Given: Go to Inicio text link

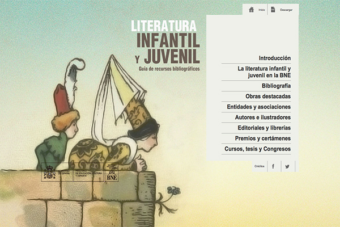Looking at the screenshot, I should click(x=262, y=10).
